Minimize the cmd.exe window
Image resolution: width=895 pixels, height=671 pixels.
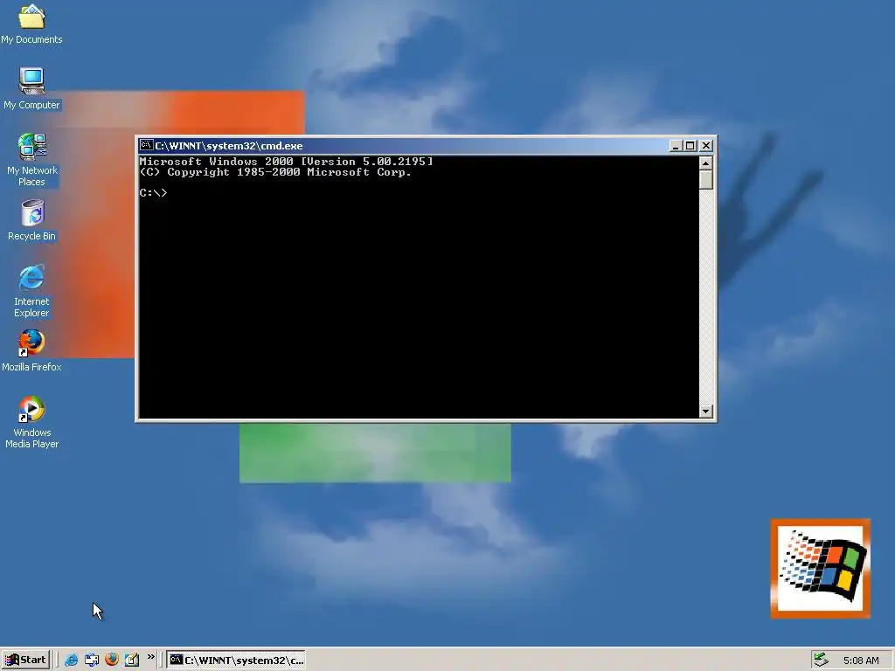676,146
